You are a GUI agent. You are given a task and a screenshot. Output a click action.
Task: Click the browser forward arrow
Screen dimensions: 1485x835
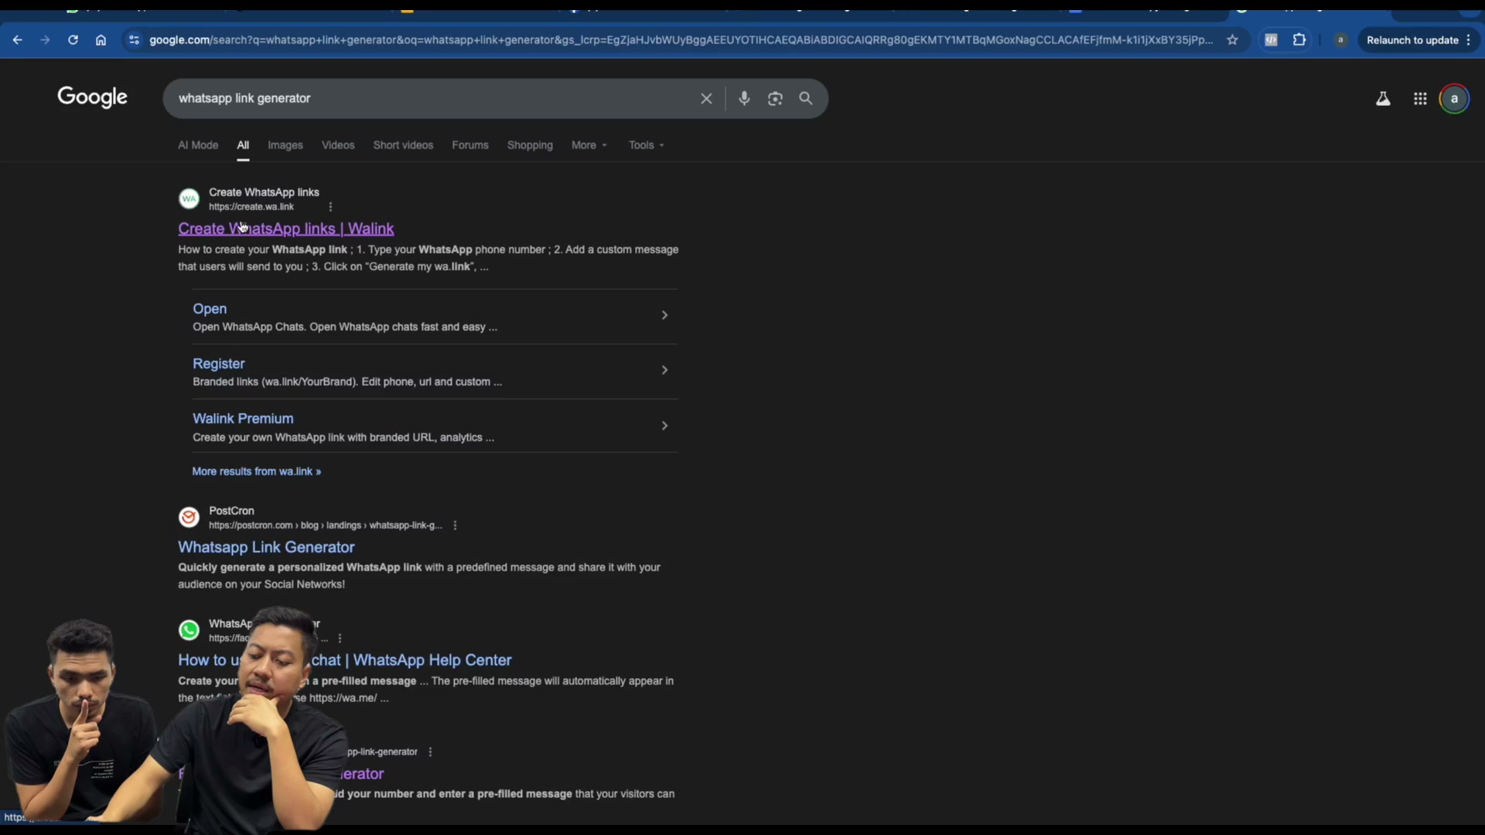(45, 40)
